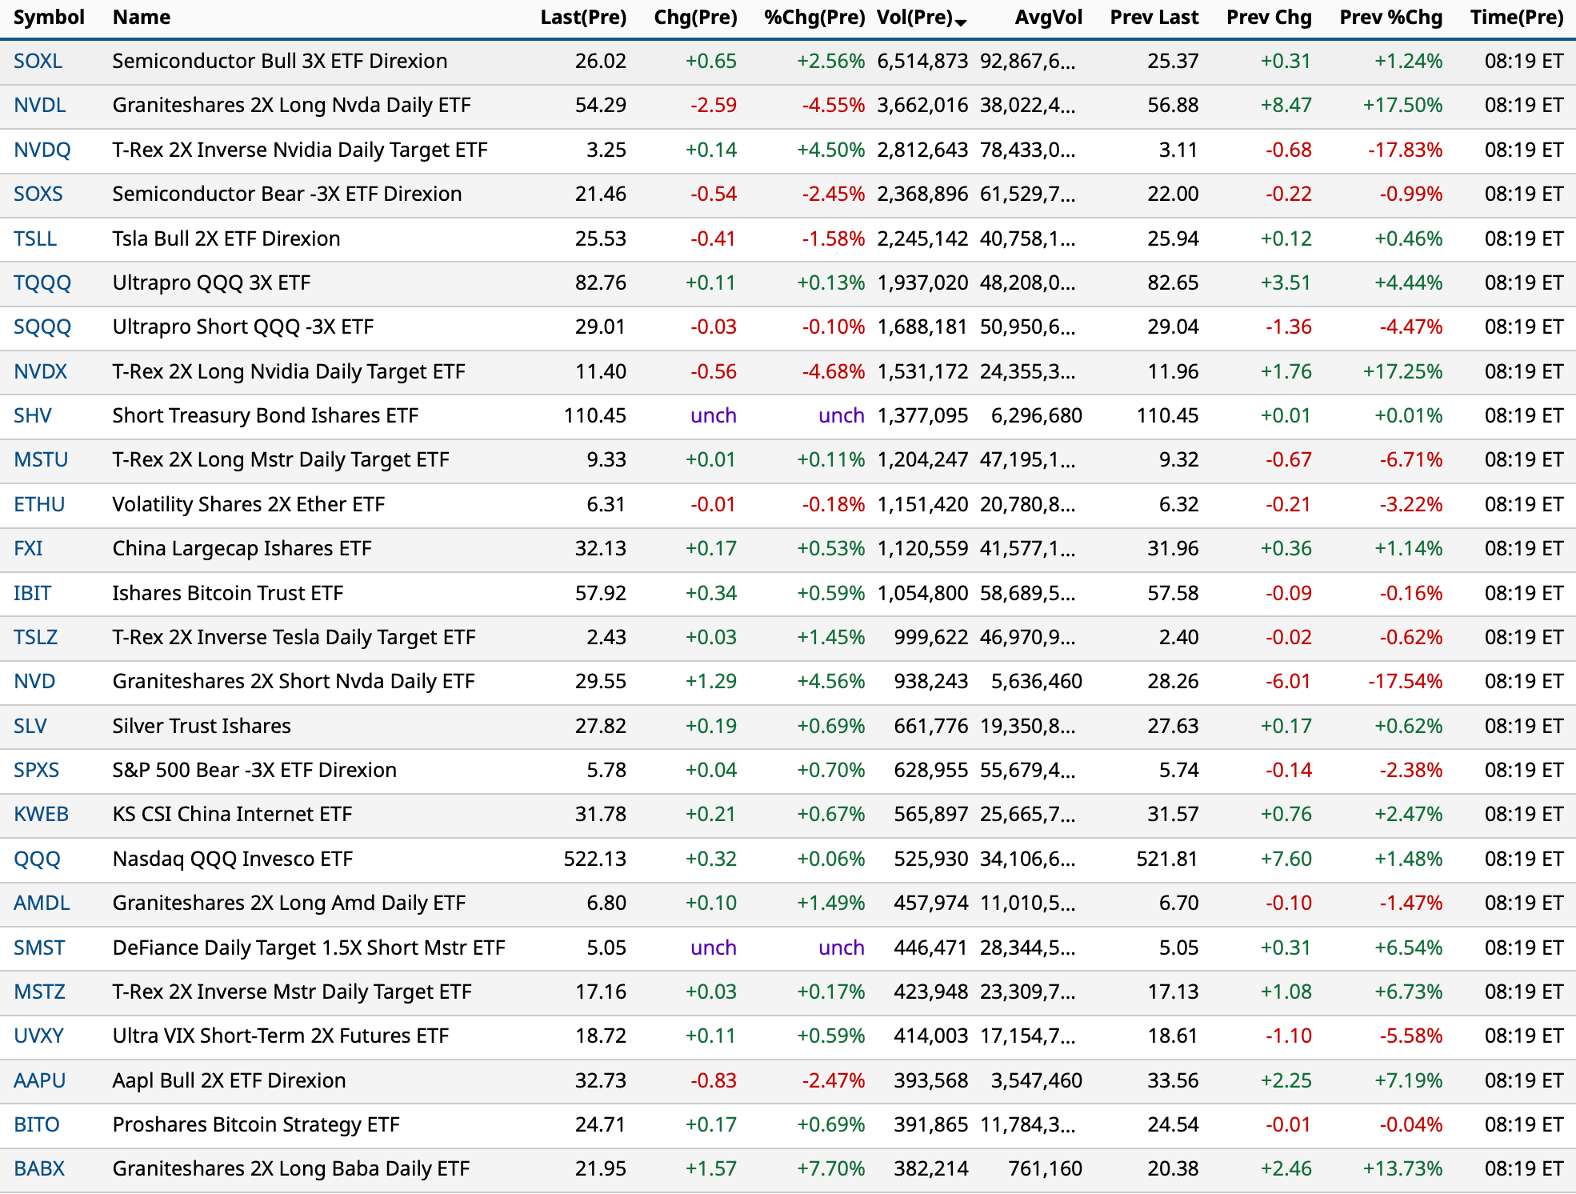Open the IBIT ticker page
Viewport: 1576px width, 1194px height.
pos(32,593)
